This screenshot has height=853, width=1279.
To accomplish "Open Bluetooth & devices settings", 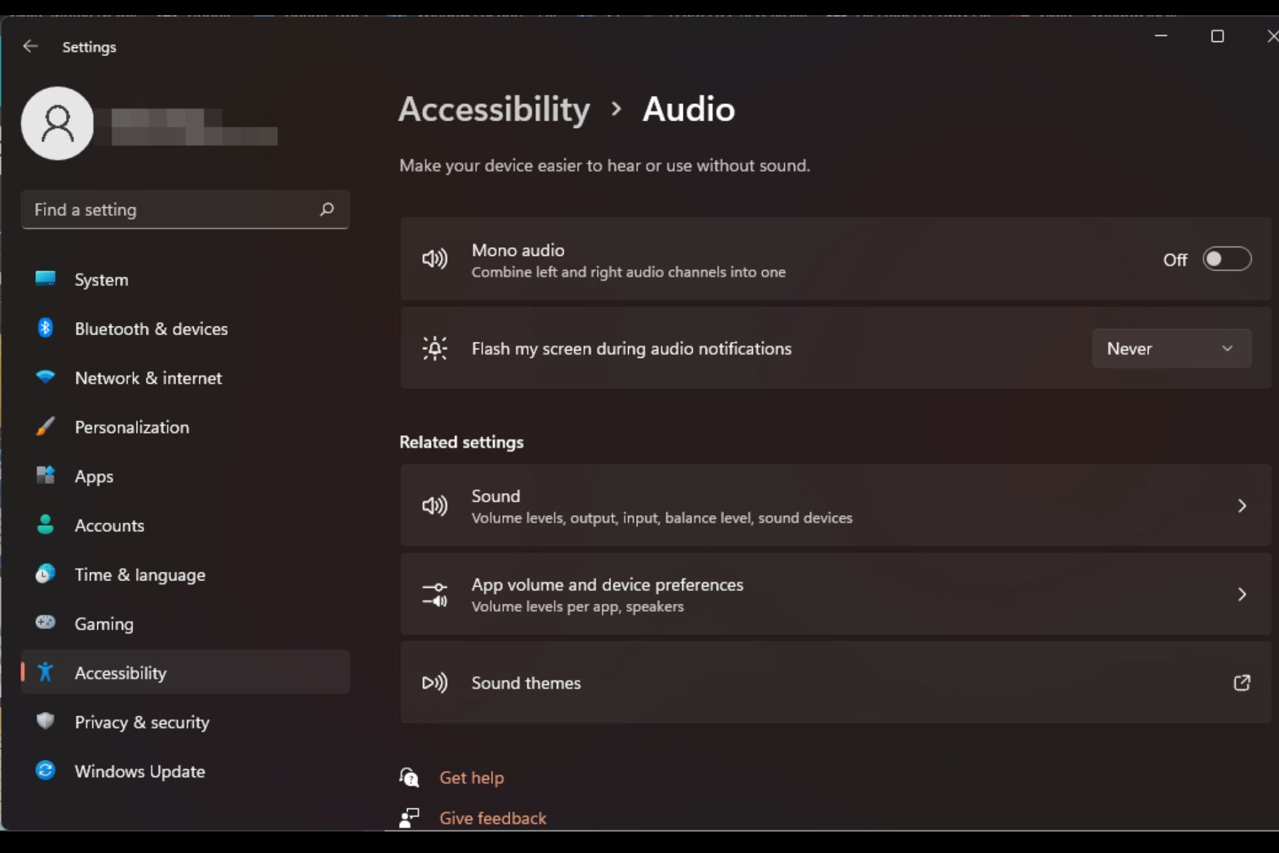I will click(151, 329).
